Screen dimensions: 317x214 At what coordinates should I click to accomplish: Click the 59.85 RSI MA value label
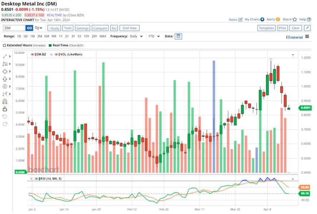click(x=304, y=187)
